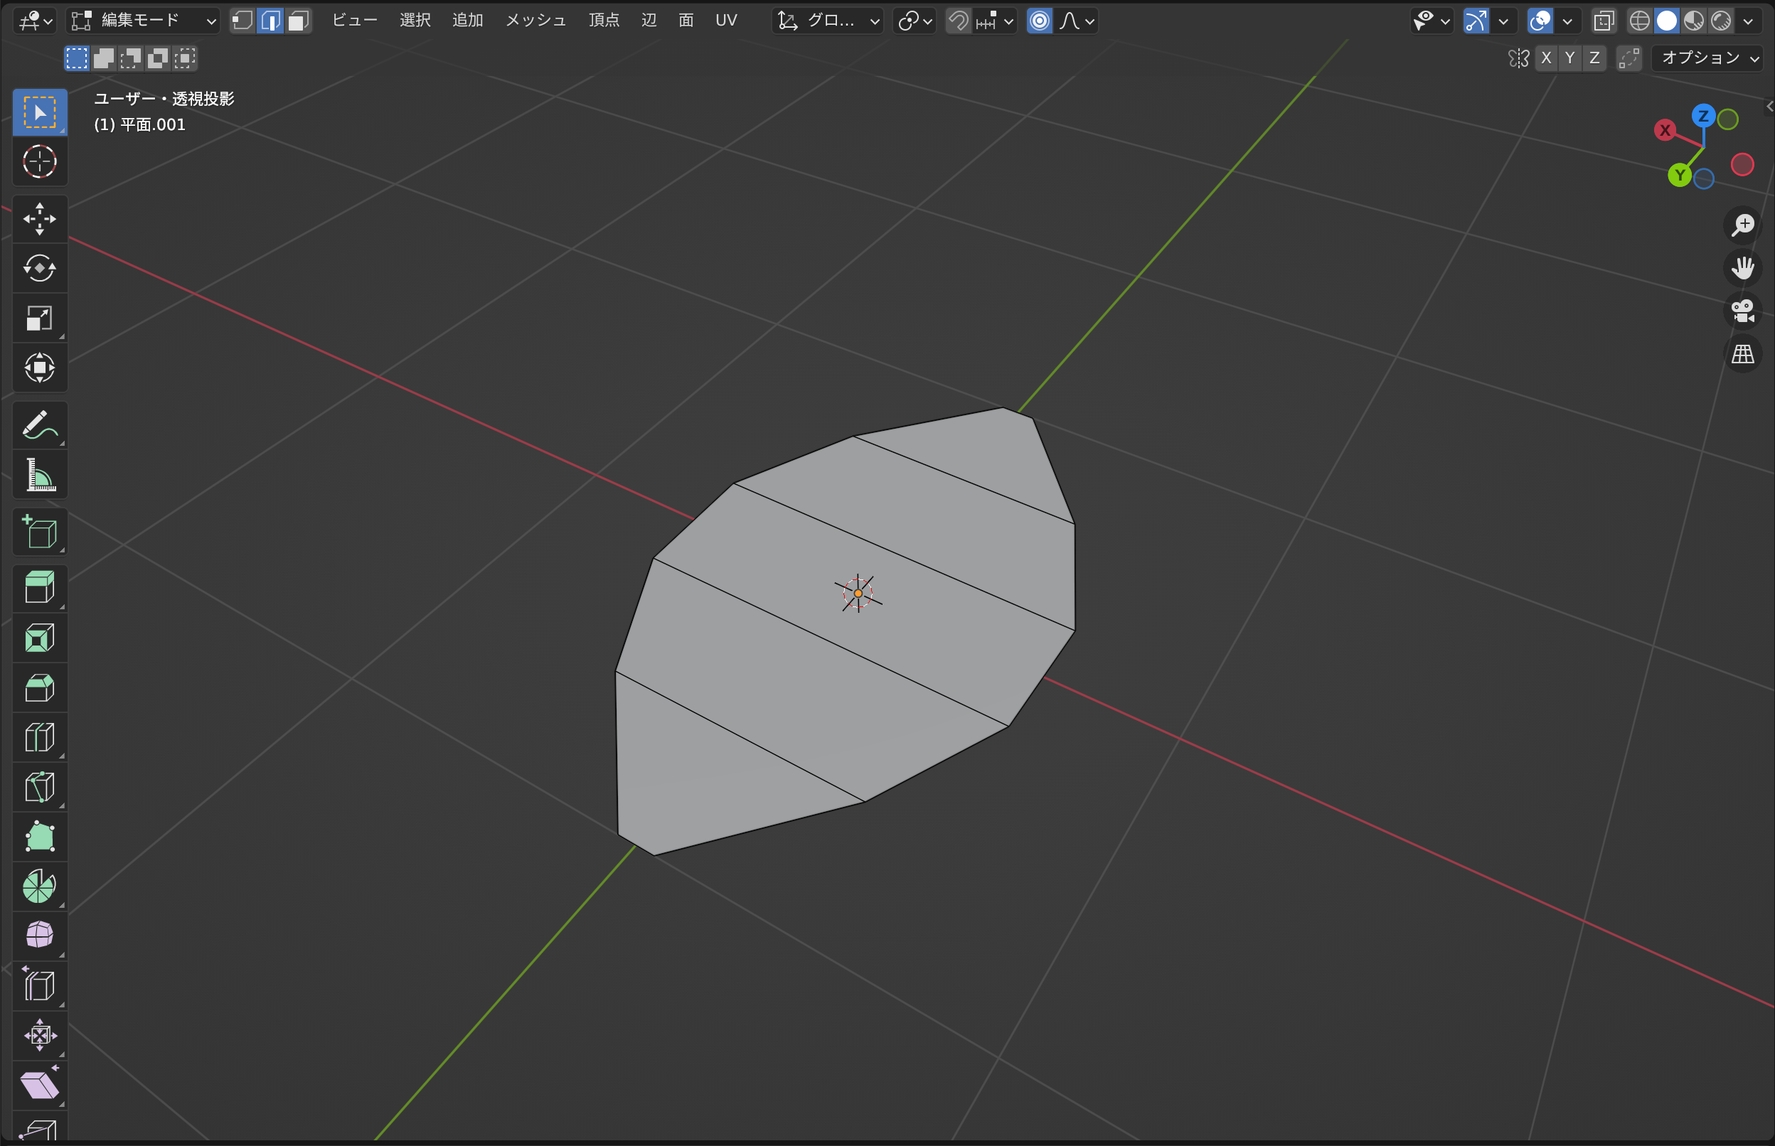This screenshot has width=1775, height=1146.
Task: Switch perspective/orthographic with grid icon
Action: [x=1742, y=354]
